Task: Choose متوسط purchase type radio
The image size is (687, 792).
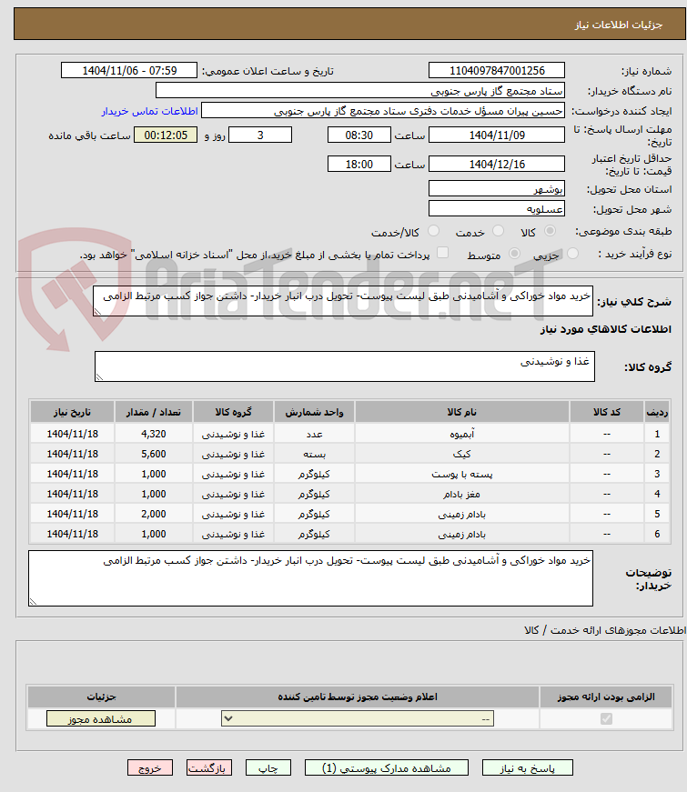Action: (x=514, y=254)
